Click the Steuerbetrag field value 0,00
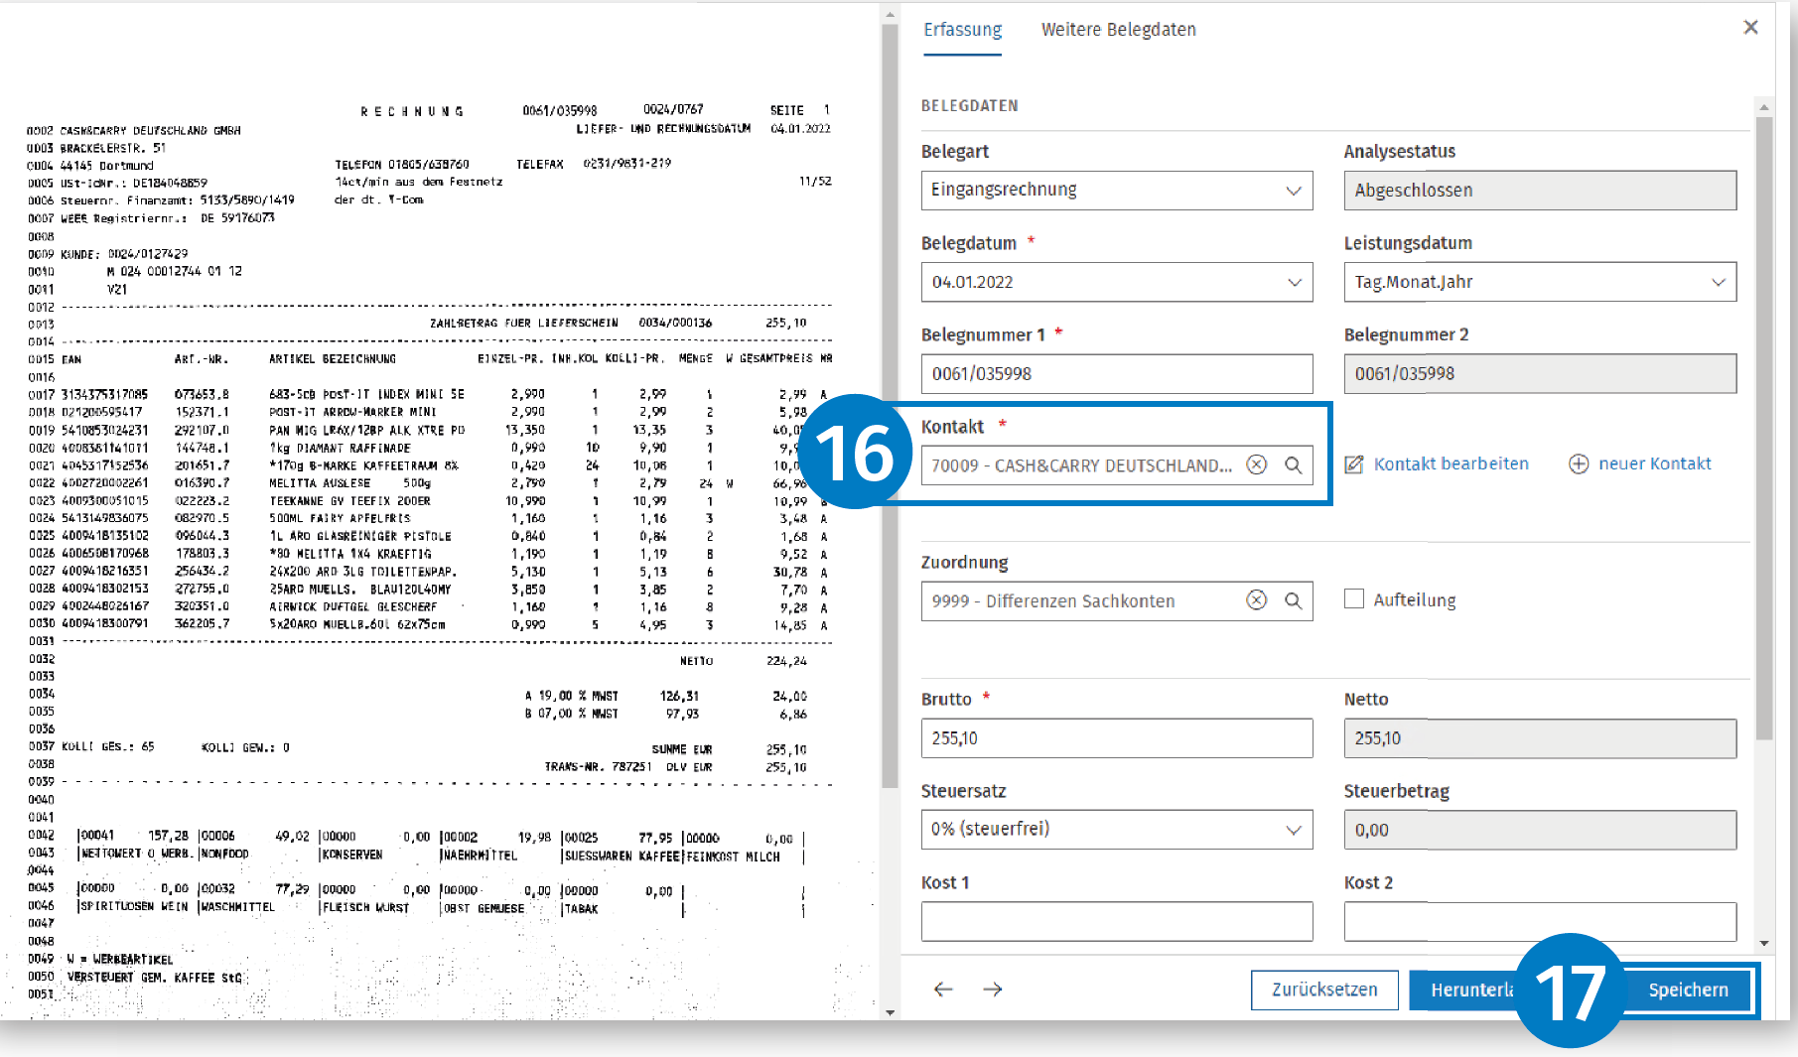 point(1540,830)
